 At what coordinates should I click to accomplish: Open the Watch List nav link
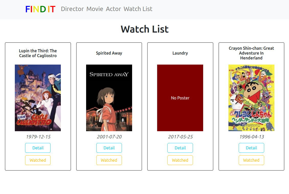(x=138, y=9)
